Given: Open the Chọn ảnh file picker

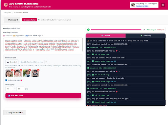Looking at the screenshot, I should click(x=12, y=62).
